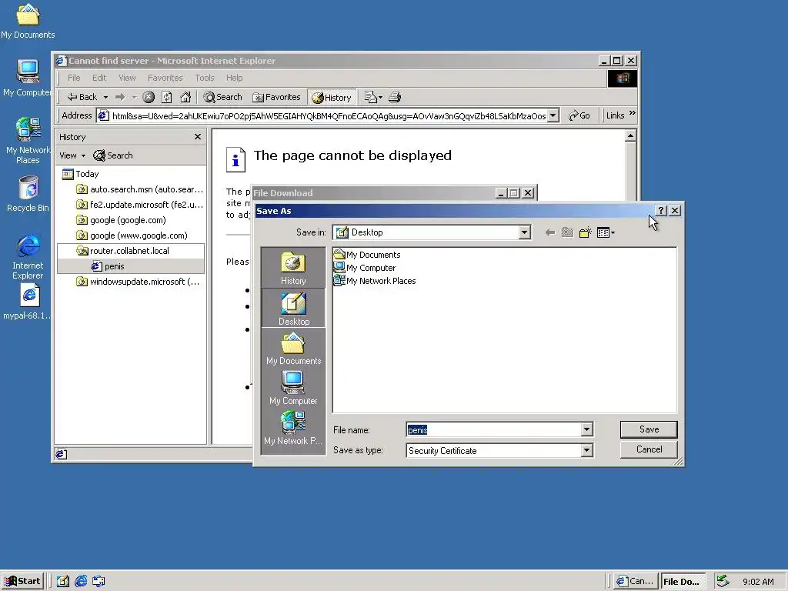This screenshot has width=788, height=591.
Task: Open the Tools menu in IE
Action: click(x=205, y=78)
